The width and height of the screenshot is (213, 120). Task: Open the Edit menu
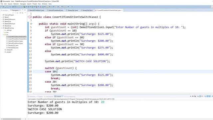5,4
